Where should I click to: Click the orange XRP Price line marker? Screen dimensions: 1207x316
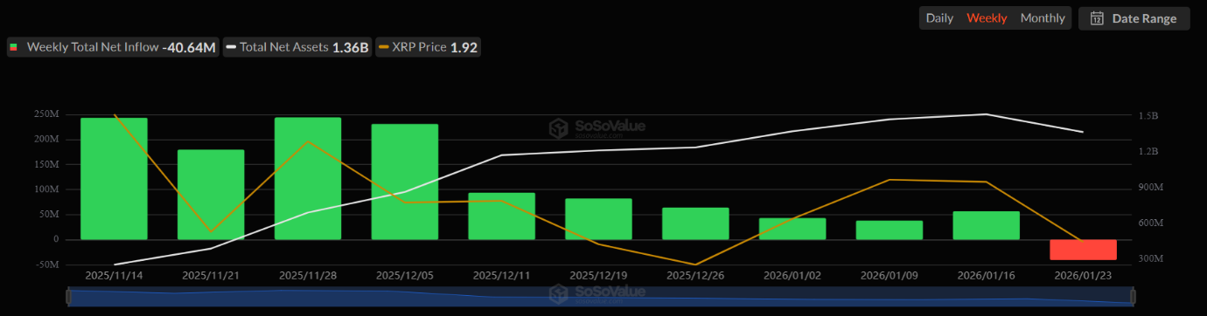pos(384,47)
